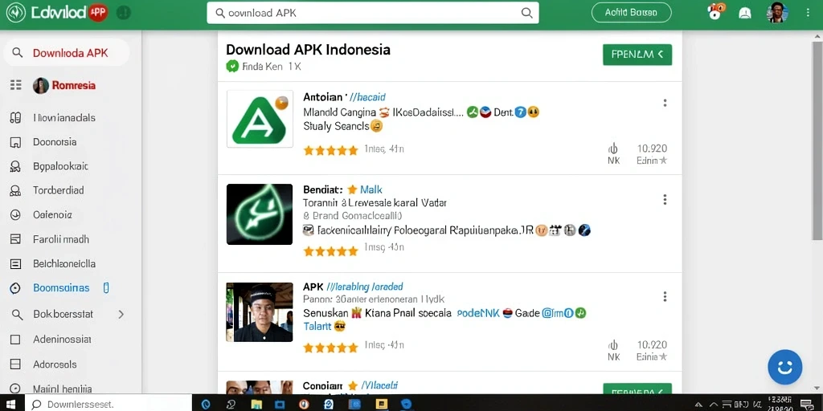
Task: Click the green 'FPENLM' button at top
Action: pyautogui.click(x=637, y=55)
